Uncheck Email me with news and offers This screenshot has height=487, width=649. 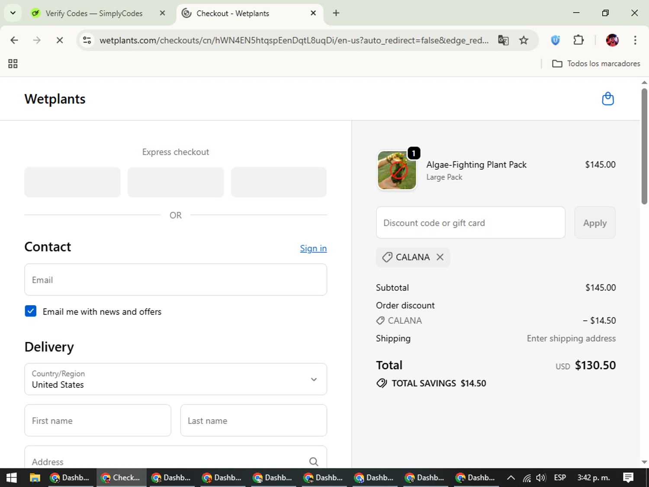pos(31,311)
